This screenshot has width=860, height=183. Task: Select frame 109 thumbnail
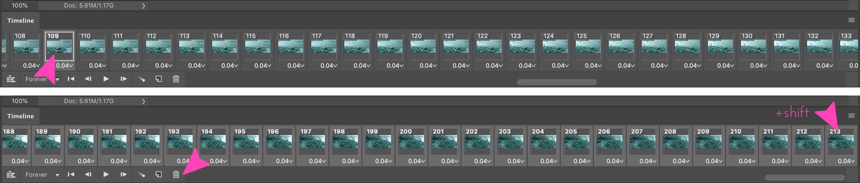[59, 46]
